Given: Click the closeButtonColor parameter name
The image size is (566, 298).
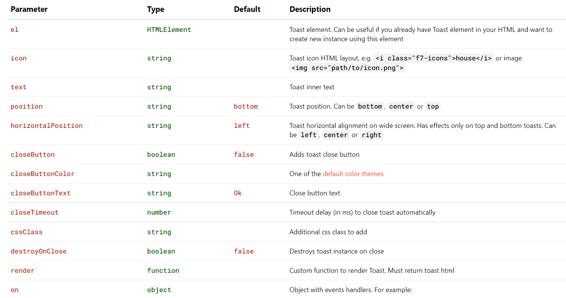Looking at the screenshot, I should point(43,174).
